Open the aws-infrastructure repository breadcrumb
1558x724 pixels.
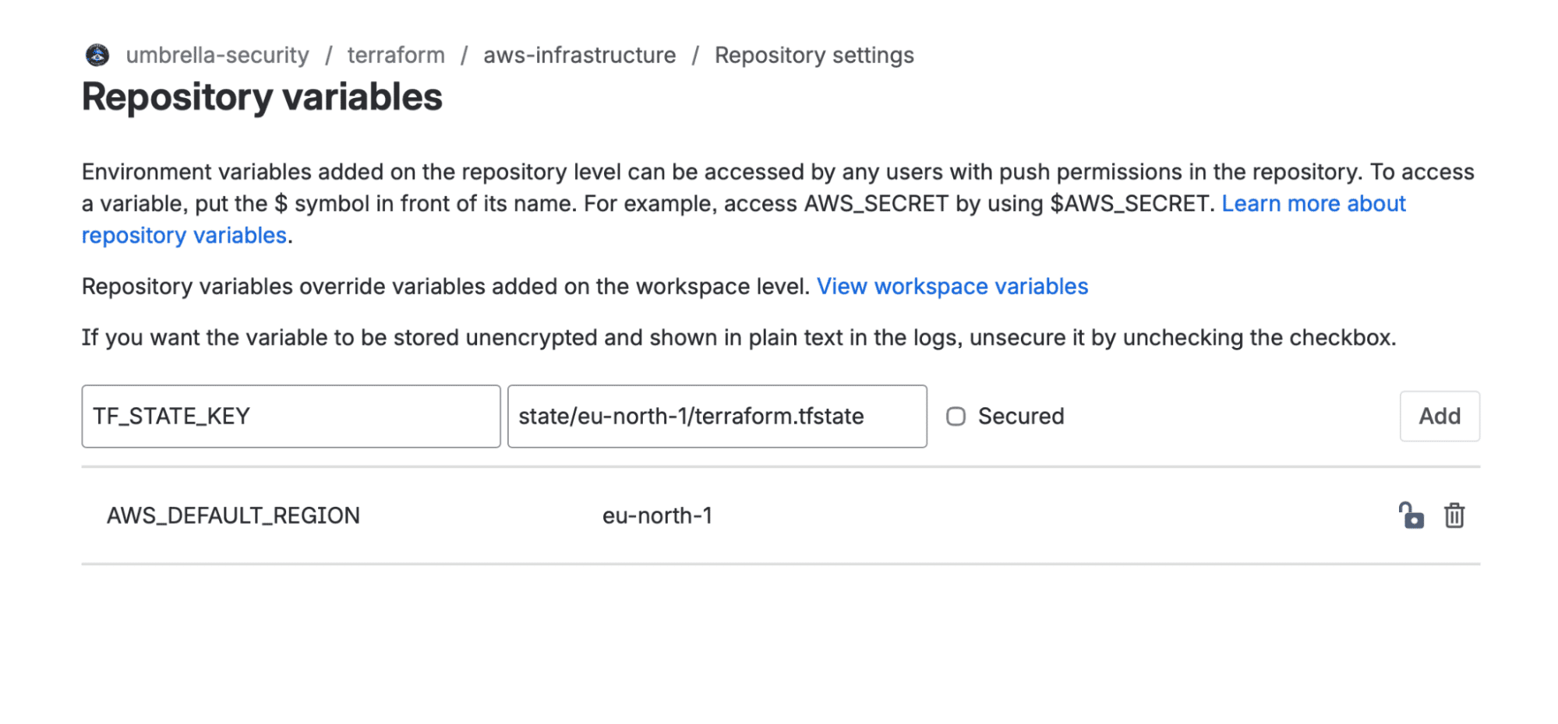579,55
